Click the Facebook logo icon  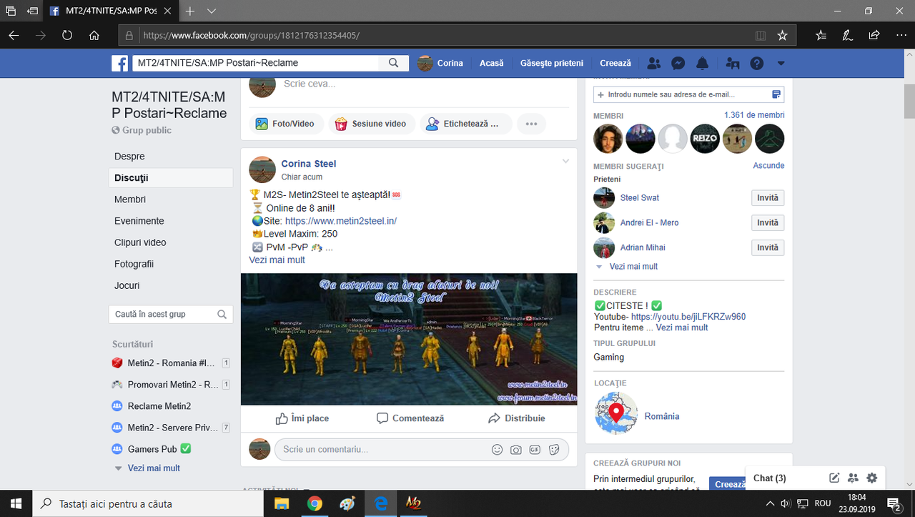tap(119, 63)
